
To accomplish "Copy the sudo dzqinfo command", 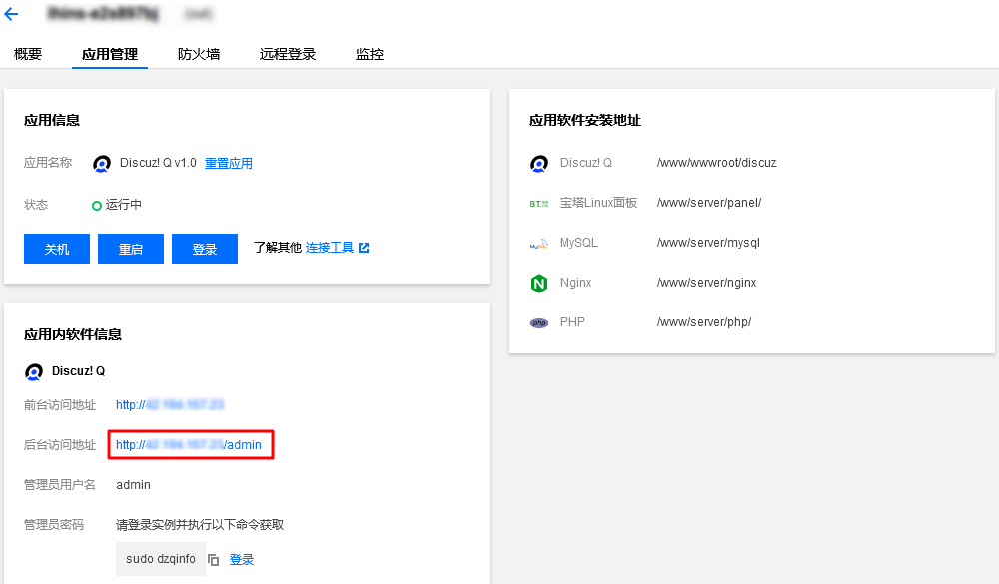I will click(x=214, y=560).
